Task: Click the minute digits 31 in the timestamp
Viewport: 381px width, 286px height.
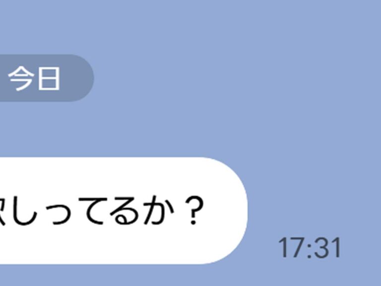Action: pyautogui.click(x=327, y=248)
